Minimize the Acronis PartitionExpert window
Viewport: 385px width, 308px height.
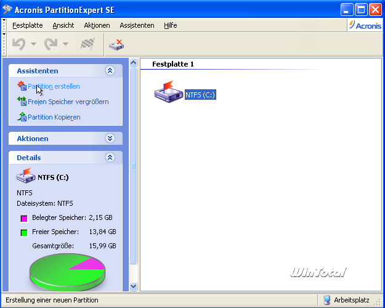coord(347,10)
